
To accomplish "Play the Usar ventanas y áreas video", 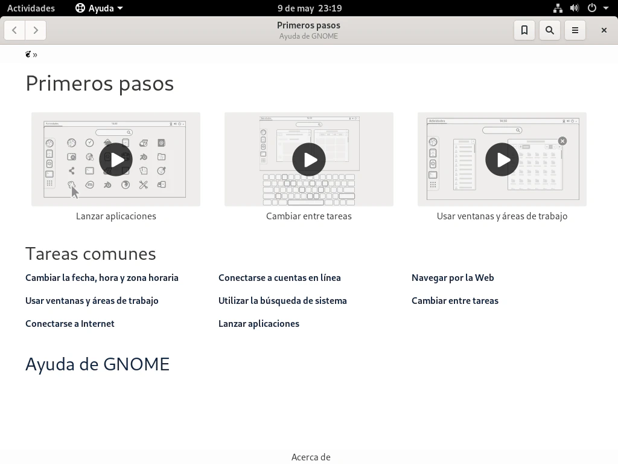I will (x=502, y=159).
